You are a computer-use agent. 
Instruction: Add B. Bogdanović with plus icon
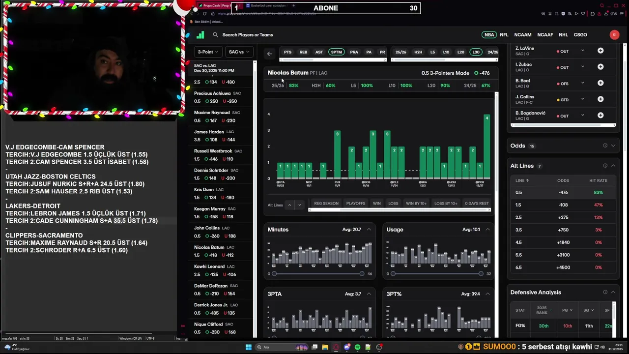point(600,116)
